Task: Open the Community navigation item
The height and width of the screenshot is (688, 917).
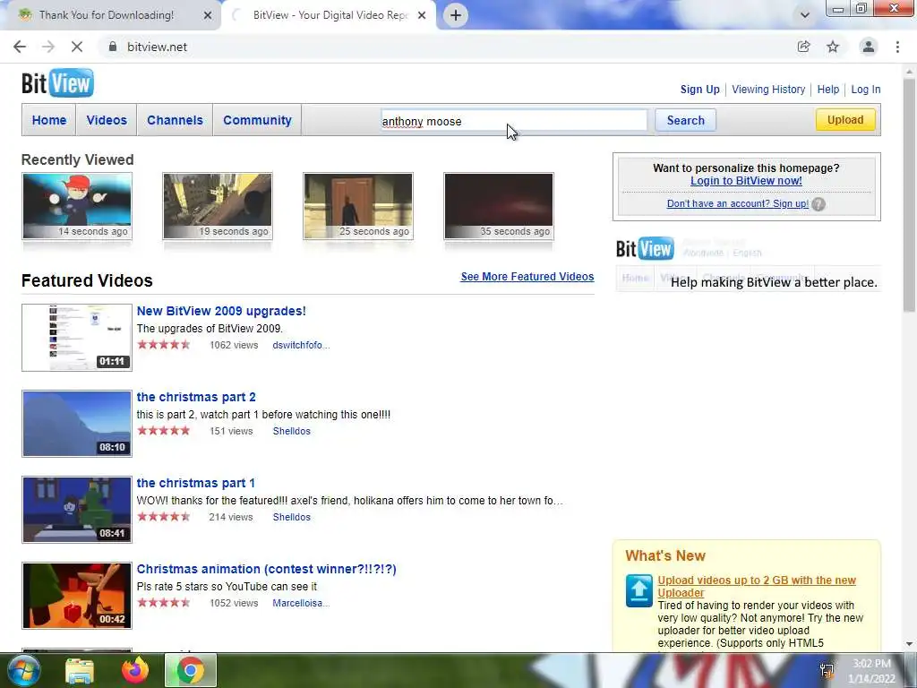Action: click(x=257, y=120)
